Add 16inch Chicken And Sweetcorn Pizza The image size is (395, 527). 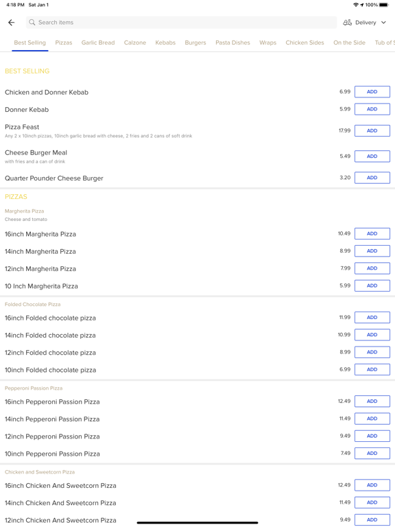coord(372,485)
